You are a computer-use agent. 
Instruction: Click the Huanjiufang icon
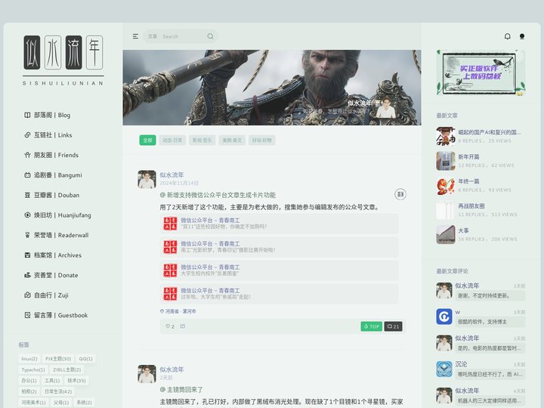pyautogui.click(x=27, y=215)
